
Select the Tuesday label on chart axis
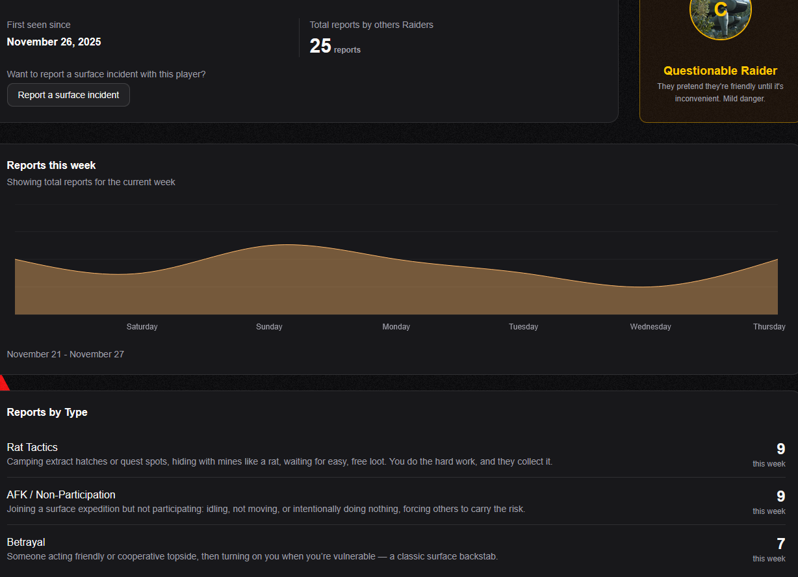tap(523, 327)
